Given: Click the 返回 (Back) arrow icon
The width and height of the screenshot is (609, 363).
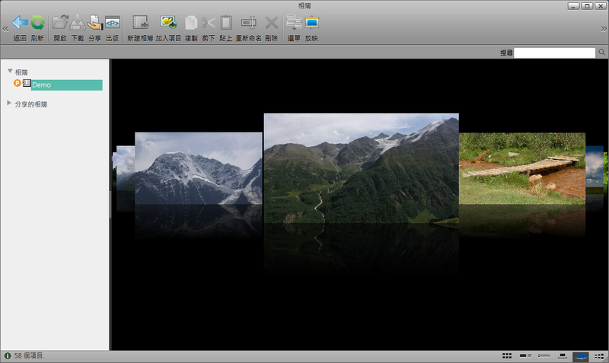Looking at the screenshot, I should [19, 24].
